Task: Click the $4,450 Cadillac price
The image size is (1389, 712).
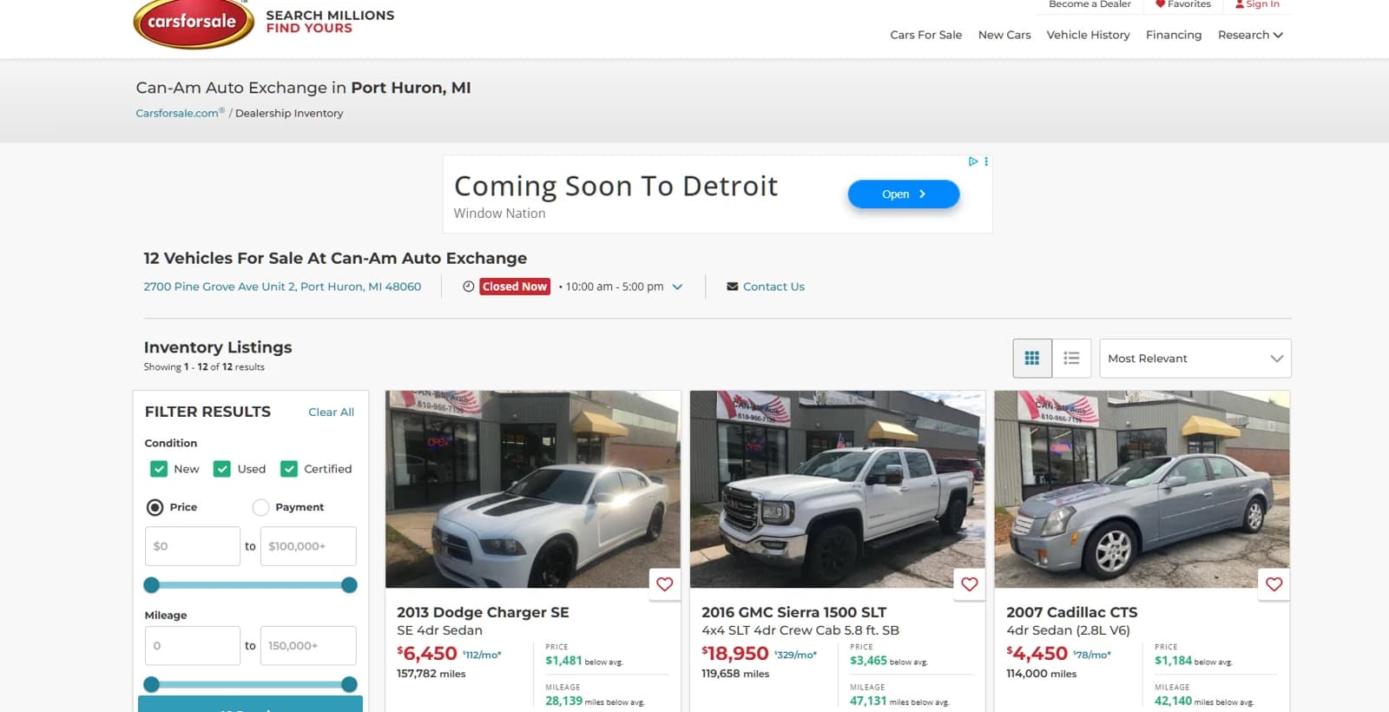Action: (1037, 653)
